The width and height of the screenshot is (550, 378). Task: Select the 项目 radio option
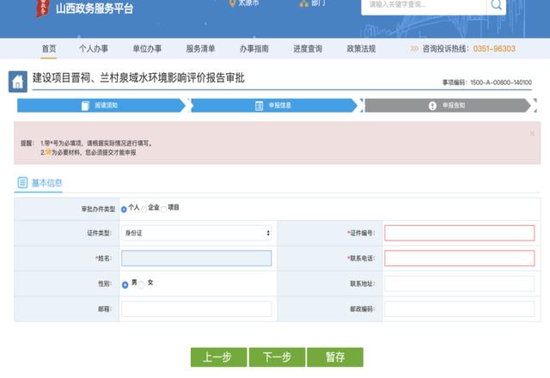[x=164, y=210]
